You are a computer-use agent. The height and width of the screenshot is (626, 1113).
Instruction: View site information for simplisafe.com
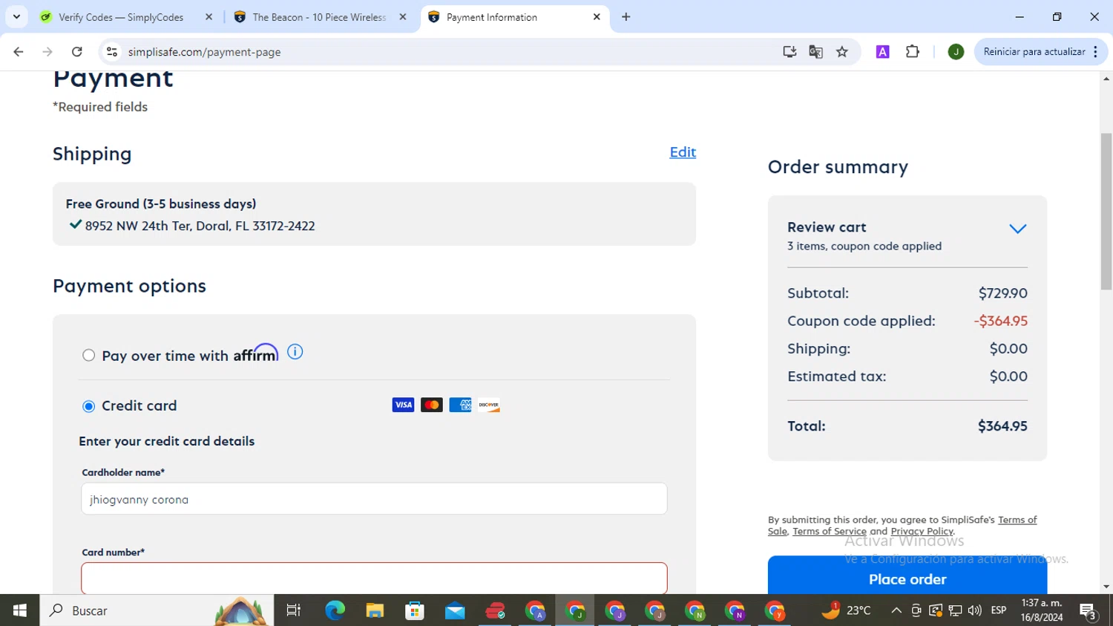(112, 52)
